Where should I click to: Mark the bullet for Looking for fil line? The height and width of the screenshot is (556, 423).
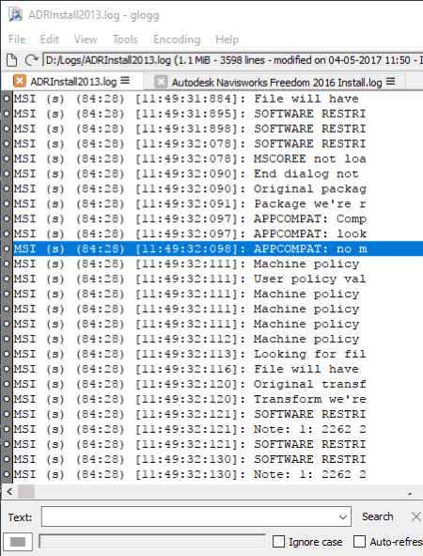(x=7, y=354)
